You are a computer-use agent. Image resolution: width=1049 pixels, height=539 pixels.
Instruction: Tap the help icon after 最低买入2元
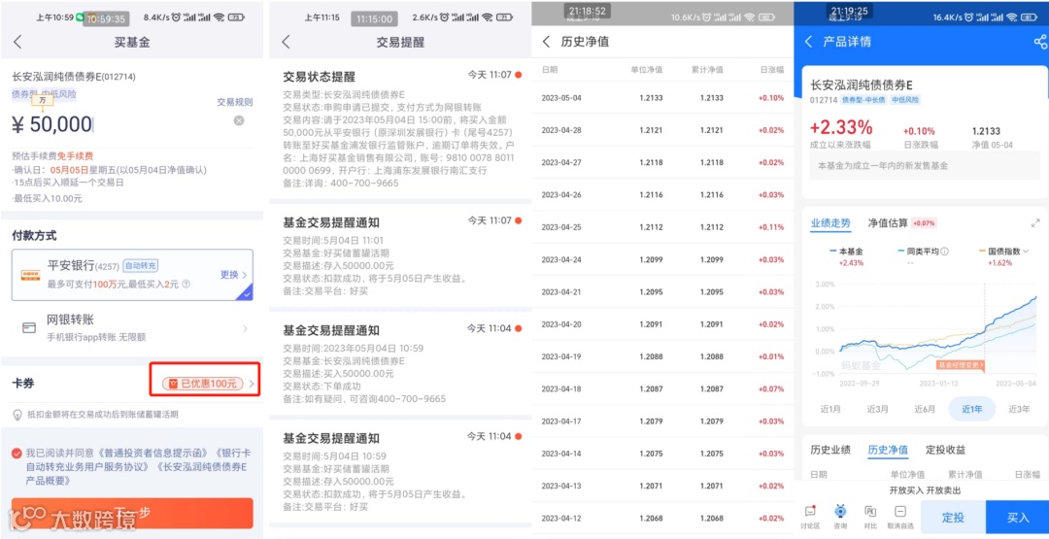point(186,285)
